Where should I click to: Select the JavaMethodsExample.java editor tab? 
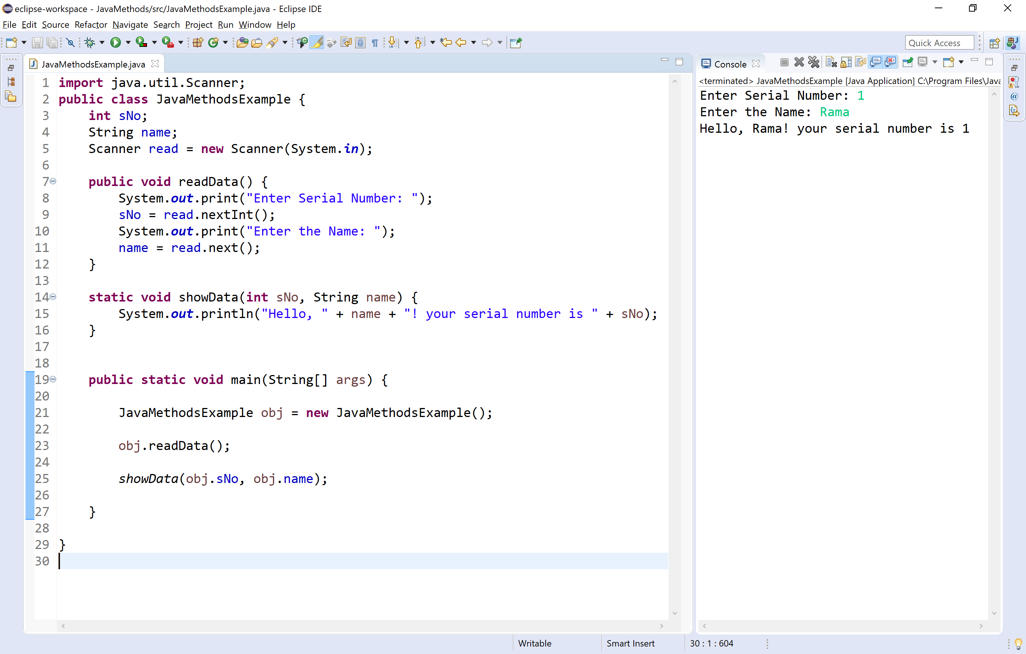point(92,63)
